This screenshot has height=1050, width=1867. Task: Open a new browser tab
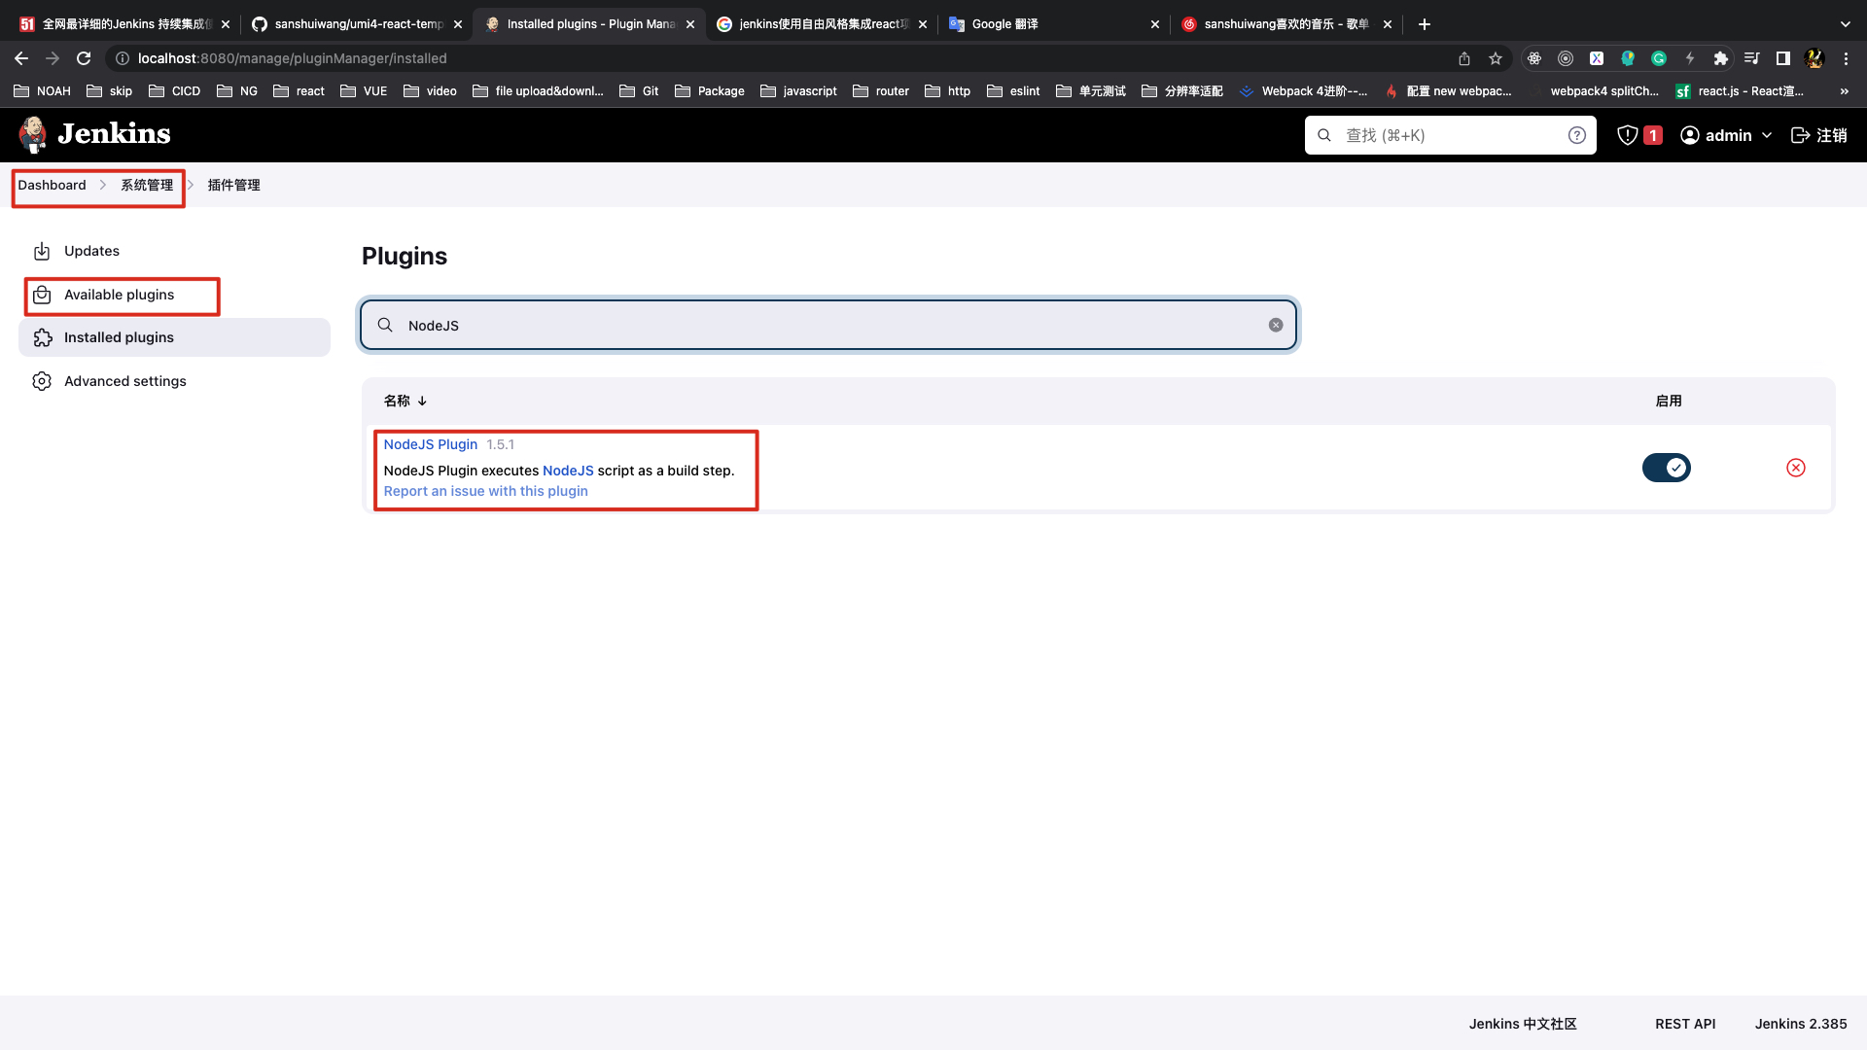coord(1425,24)
